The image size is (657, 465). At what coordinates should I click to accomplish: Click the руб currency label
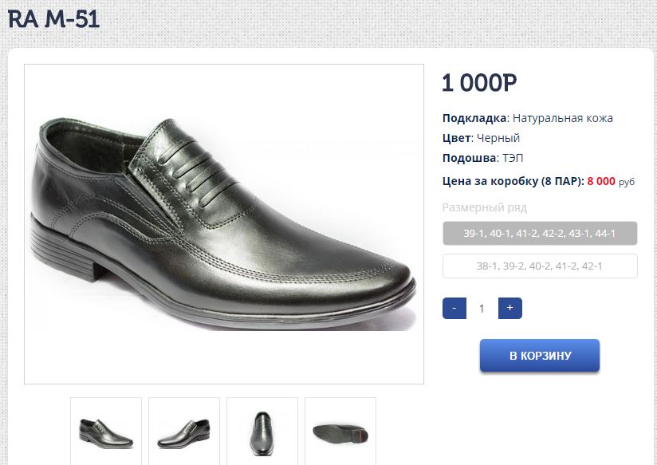627,182
